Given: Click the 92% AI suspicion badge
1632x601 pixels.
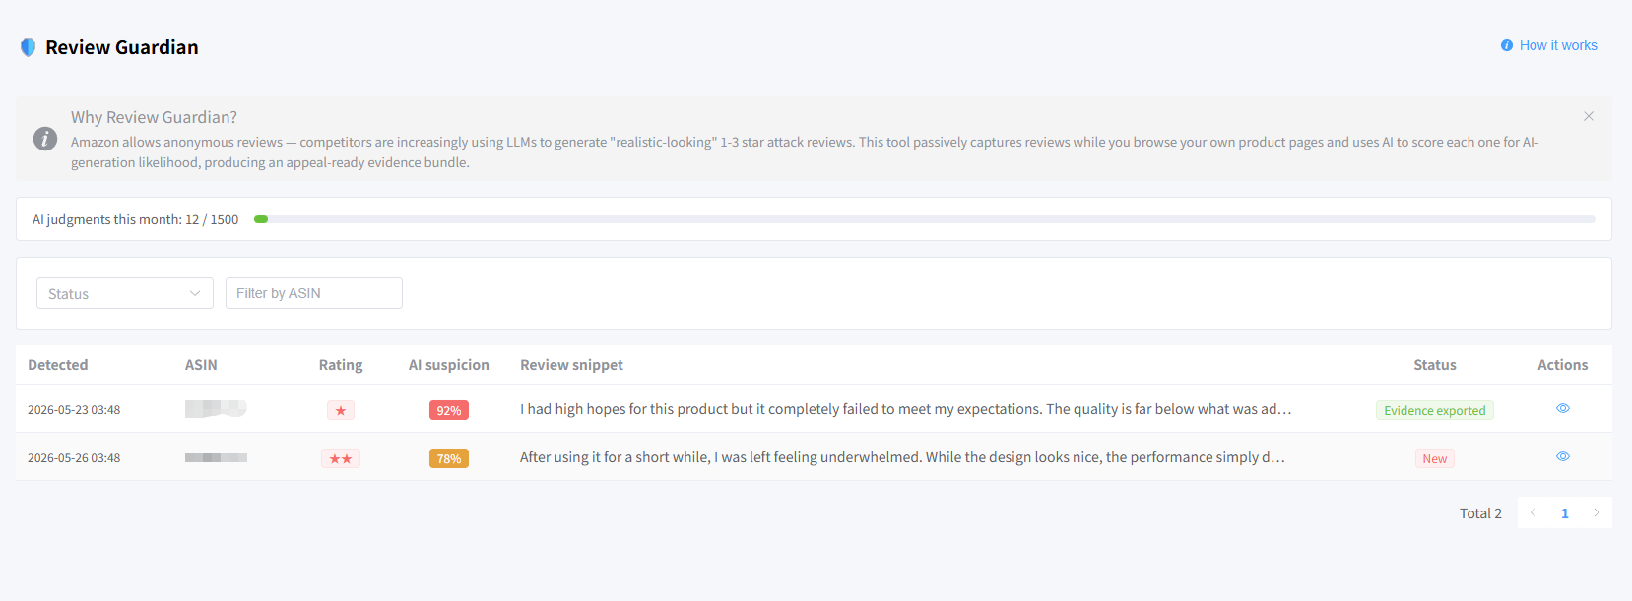Looking at the screenshot, I should (449, 410).
